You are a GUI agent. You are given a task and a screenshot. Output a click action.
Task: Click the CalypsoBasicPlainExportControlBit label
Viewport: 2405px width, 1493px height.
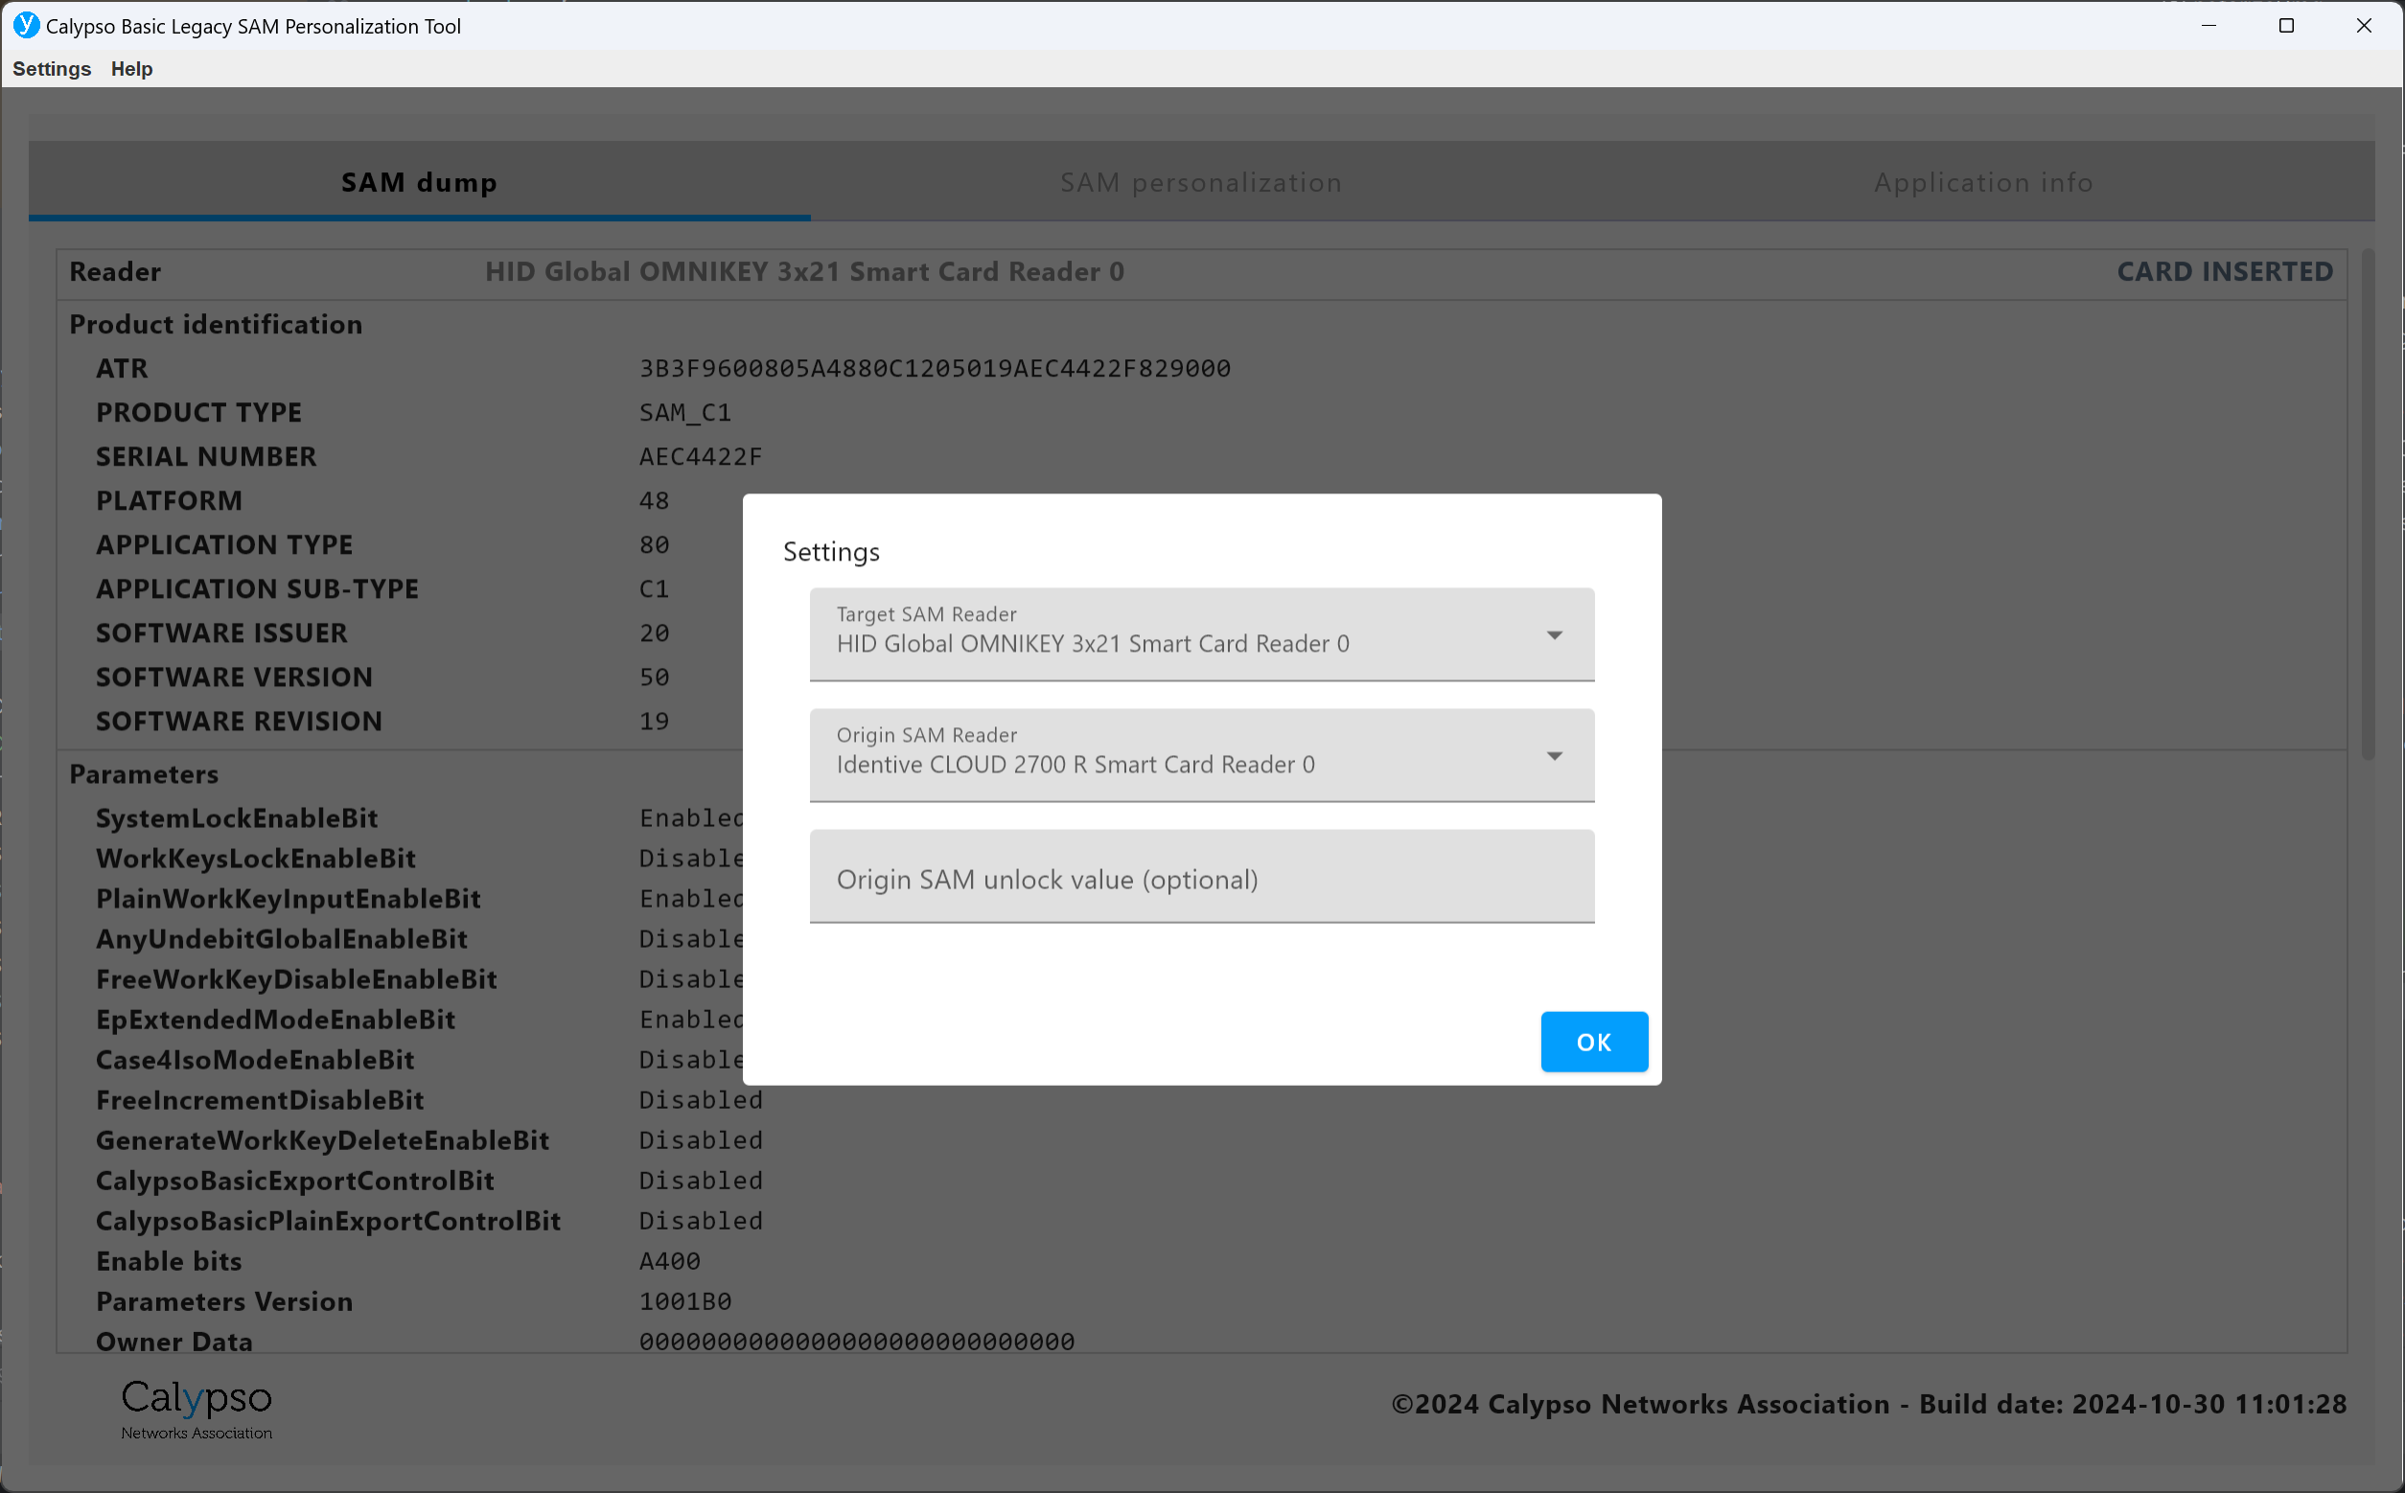pyautogui.click(x=328, y=1222)
